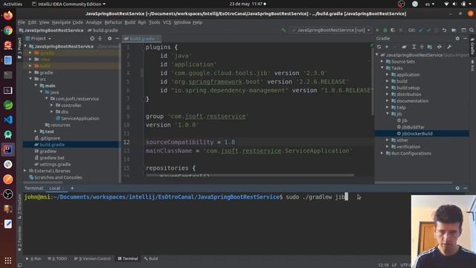Image resolution: width=476 pixels, height=268 pixels.
Task: Expand all nodes in Gradle panel
Action: [414, 47]
